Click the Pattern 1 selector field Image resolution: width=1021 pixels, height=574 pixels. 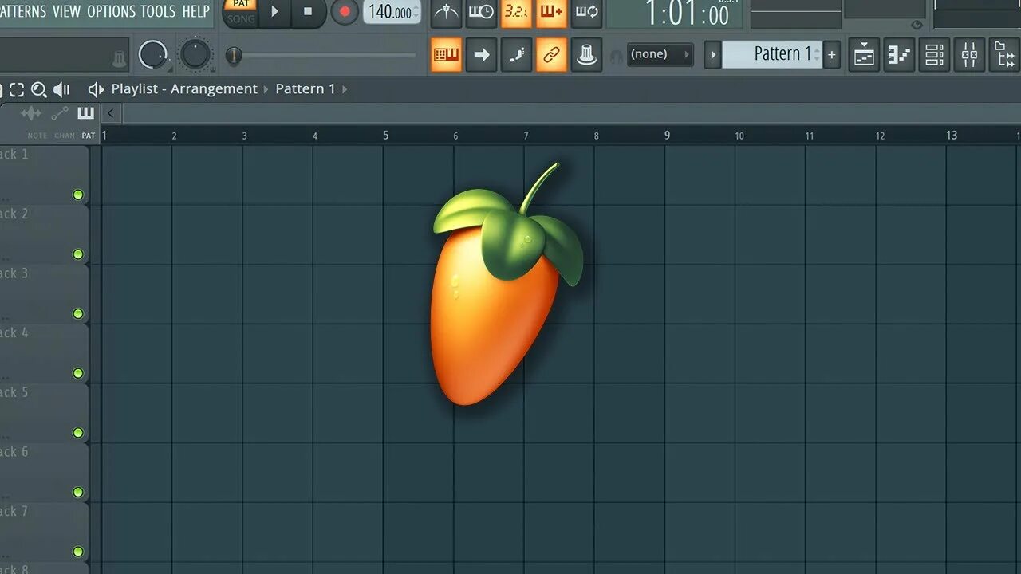point(771,54)
